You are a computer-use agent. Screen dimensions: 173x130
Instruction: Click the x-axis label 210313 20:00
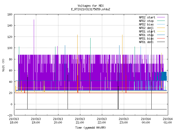point(58,121)
